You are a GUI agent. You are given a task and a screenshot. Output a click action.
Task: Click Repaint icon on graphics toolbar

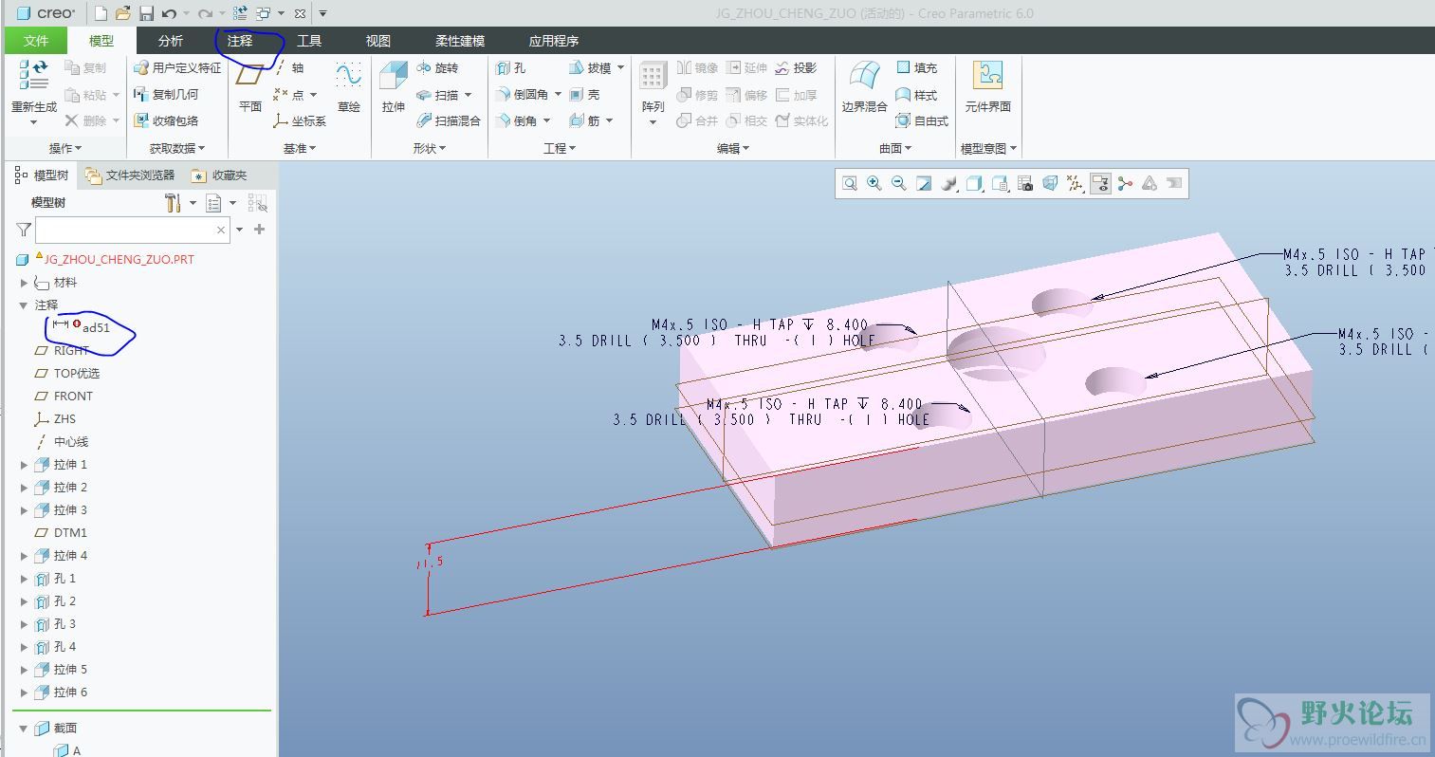tap(924, 184)
